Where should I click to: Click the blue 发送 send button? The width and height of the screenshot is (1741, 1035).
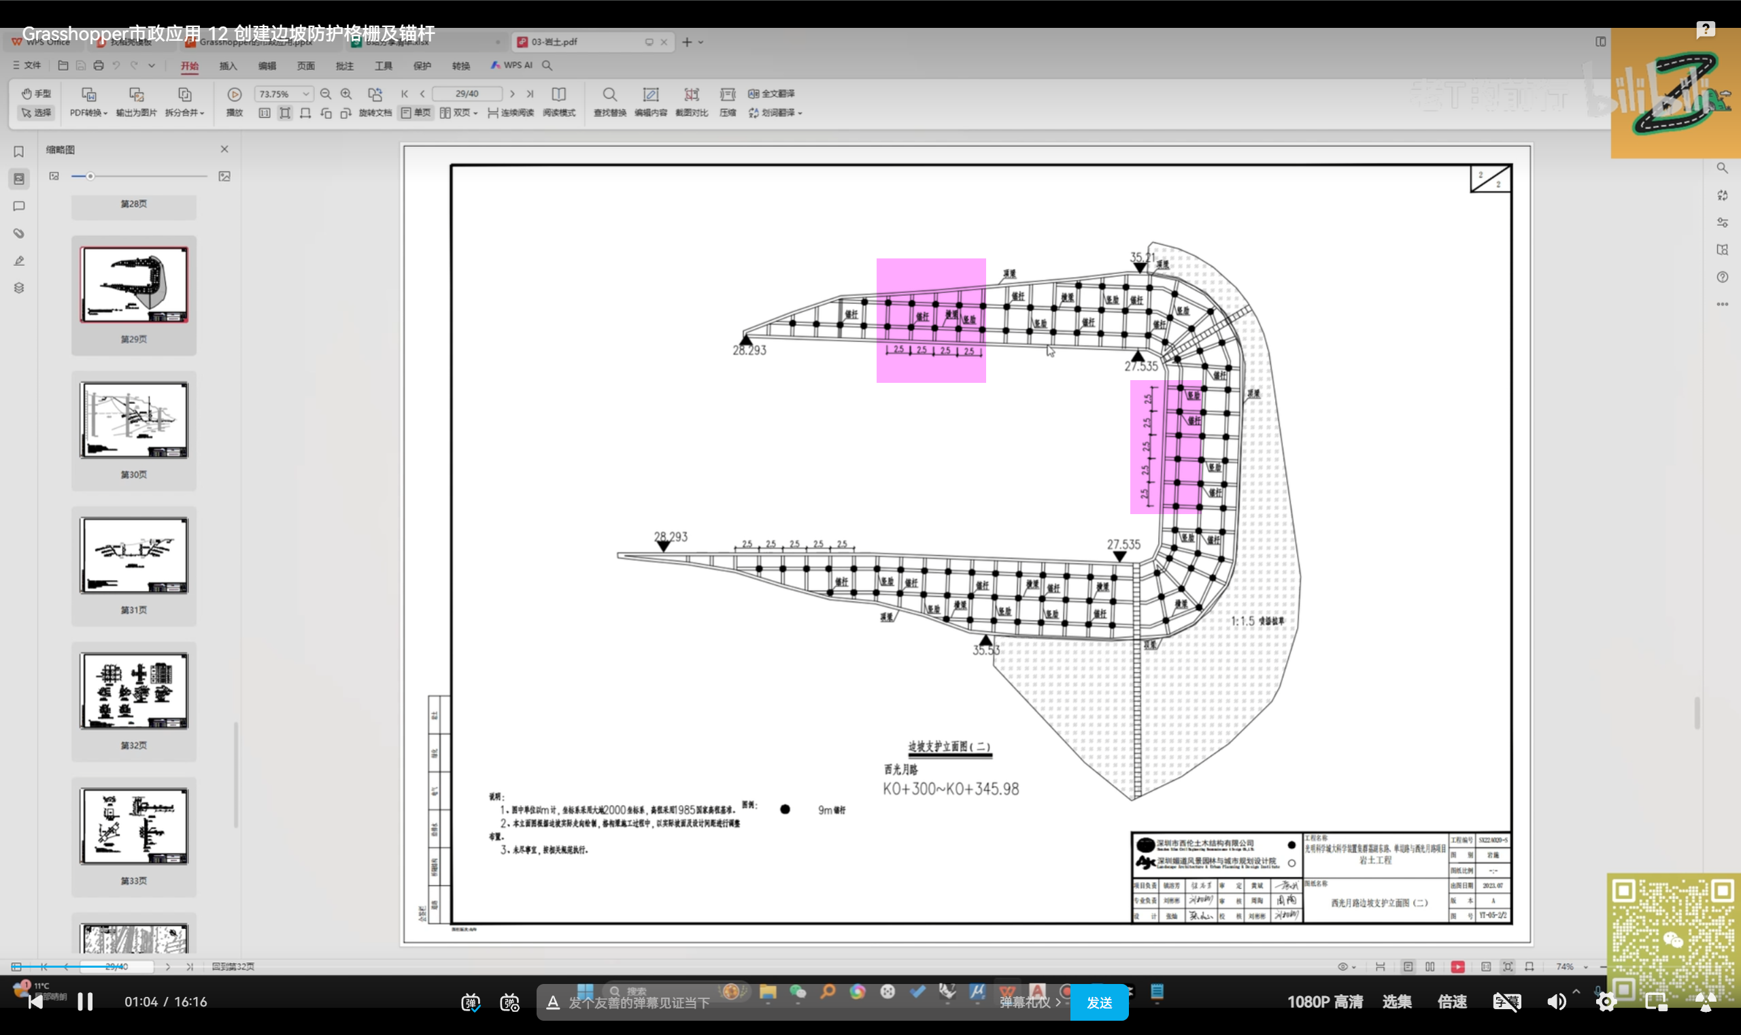tap(1098, 1002)
